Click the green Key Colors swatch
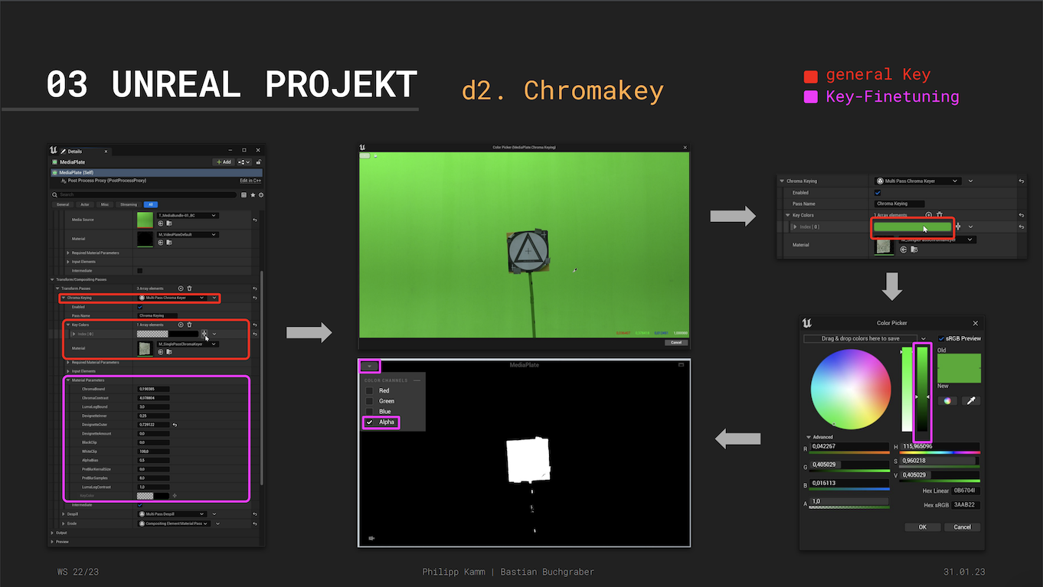Screen dimensions: 1043x587 click(x=912, y=227)
